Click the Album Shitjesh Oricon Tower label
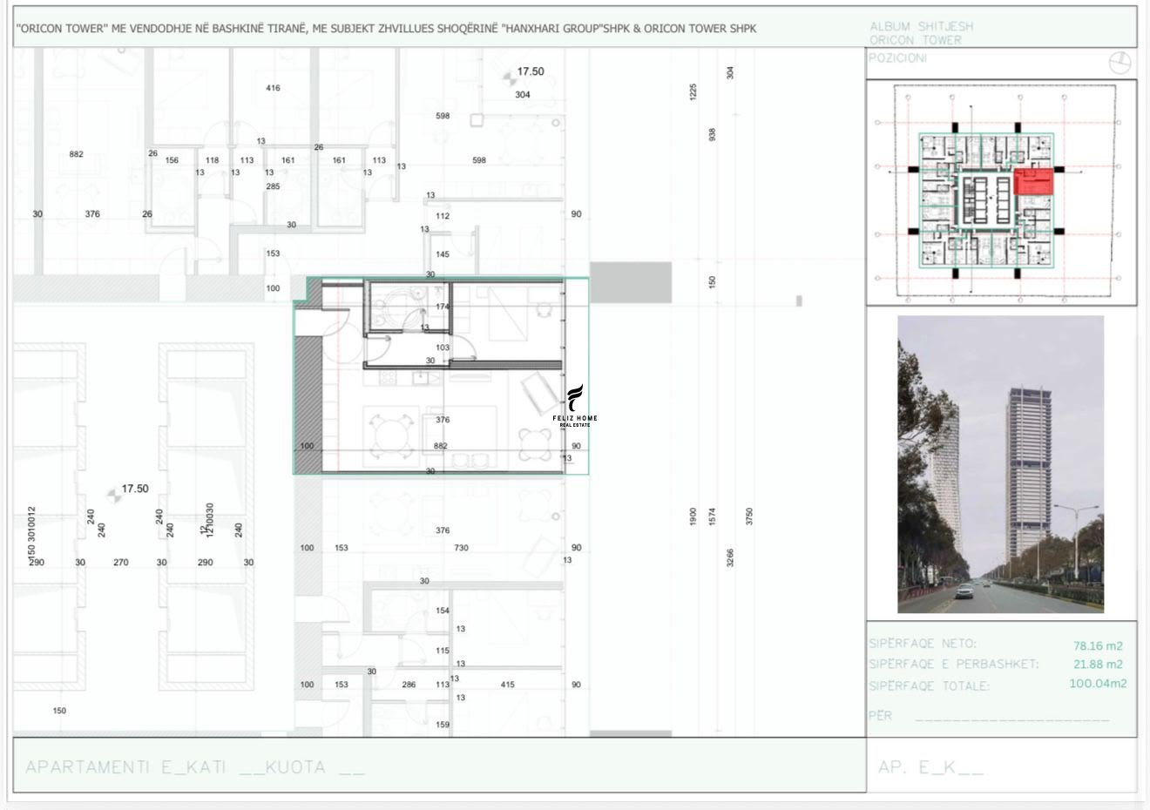The height and width of the screenshot is (810, 1150). (922, 33)
